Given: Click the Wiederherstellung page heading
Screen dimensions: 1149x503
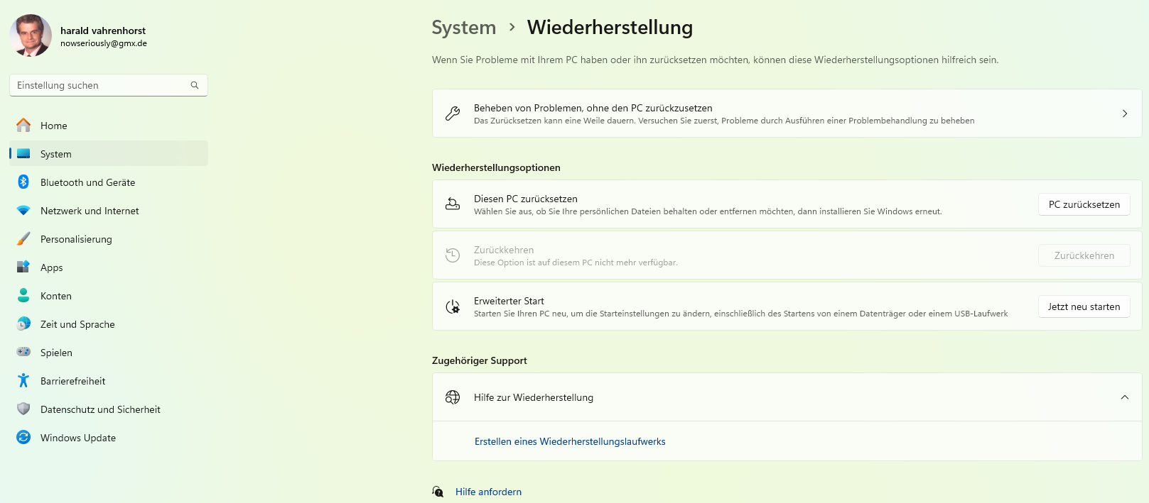Looking at the screenshot, I should [x=610, y=28].
